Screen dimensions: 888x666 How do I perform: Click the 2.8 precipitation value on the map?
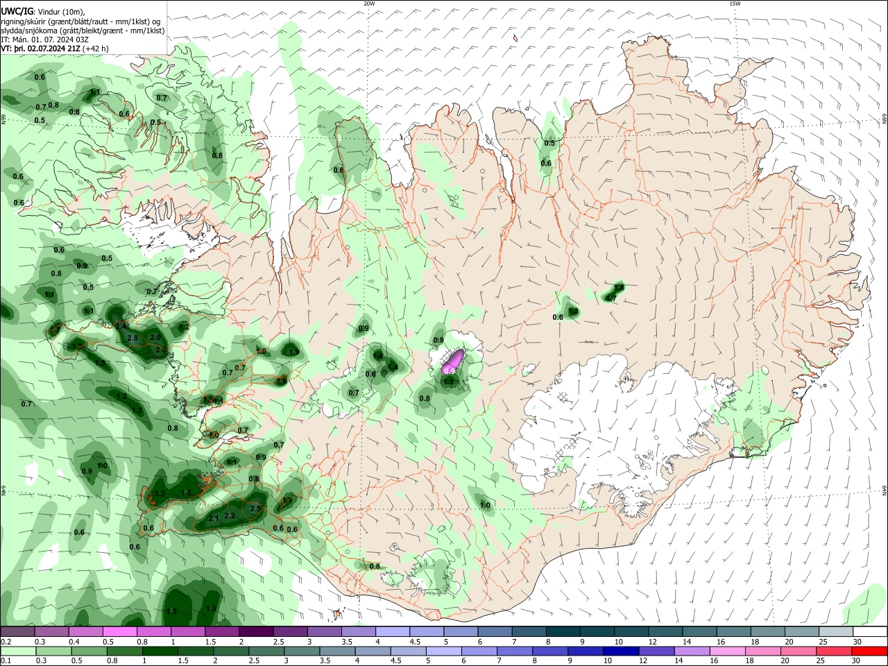(x=133, y=338)
